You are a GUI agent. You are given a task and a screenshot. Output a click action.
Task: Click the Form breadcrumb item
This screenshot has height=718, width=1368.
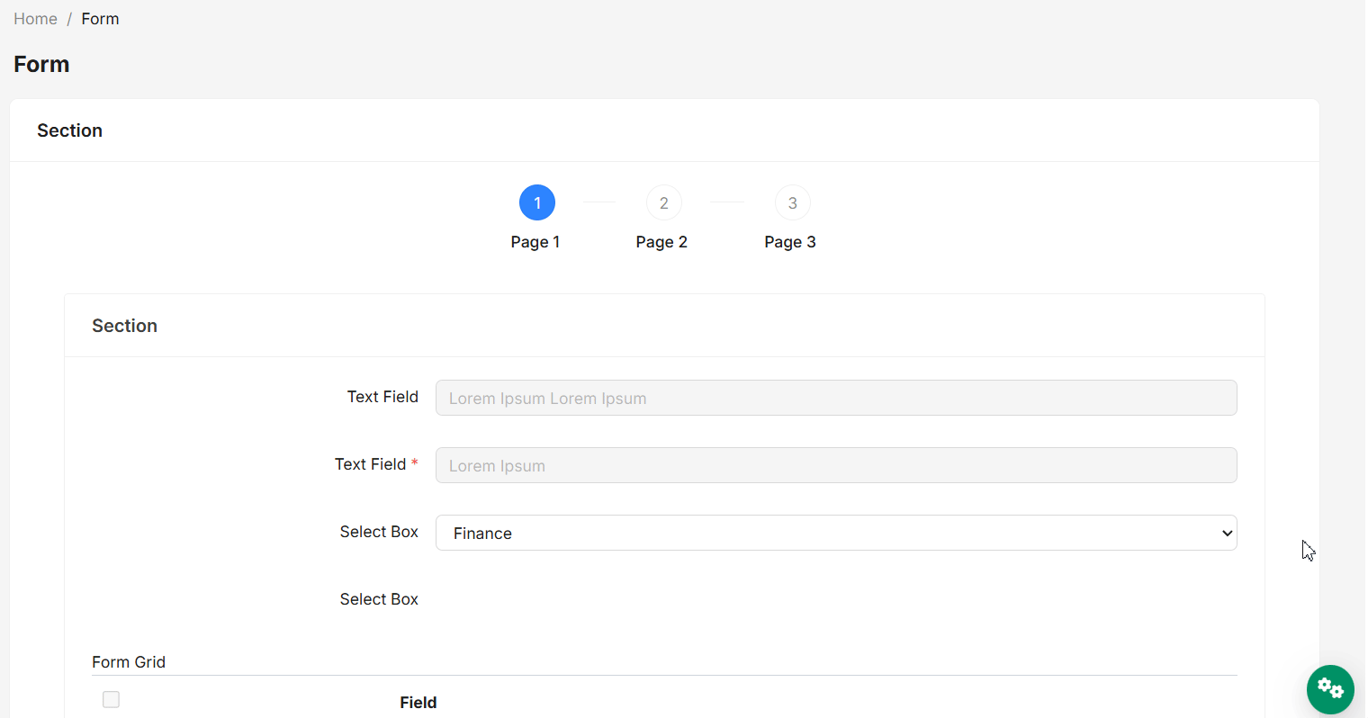tap(100, 19)
